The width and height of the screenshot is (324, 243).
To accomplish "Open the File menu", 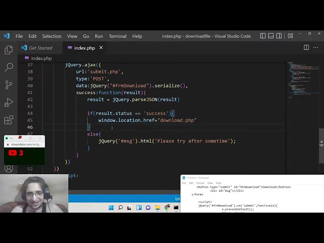I will click(19, 36).
